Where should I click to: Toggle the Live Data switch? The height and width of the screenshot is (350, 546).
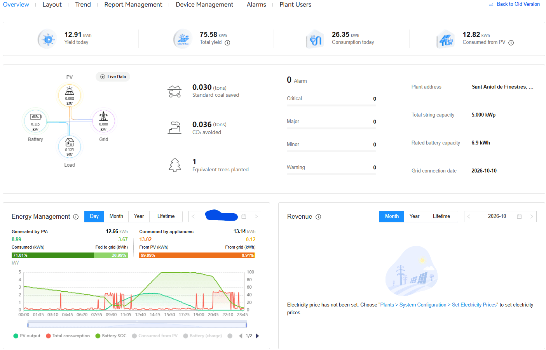pos(113,77)
